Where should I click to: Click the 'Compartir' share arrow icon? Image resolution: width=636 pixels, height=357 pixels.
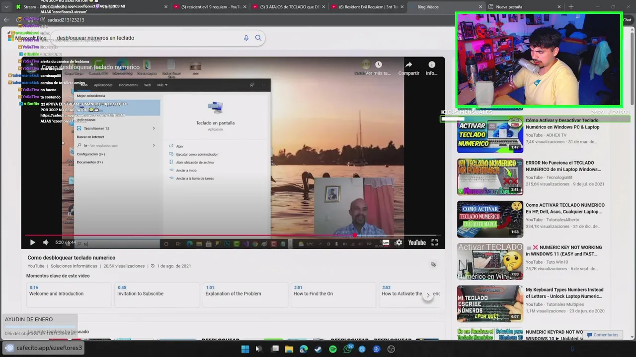(408, 65)
